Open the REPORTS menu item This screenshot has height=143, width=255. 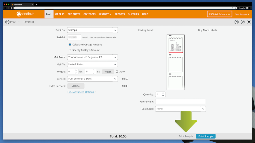point(119,14)
